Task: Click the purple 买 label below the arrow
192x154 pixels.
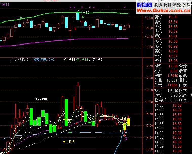Action: (126, 139)
